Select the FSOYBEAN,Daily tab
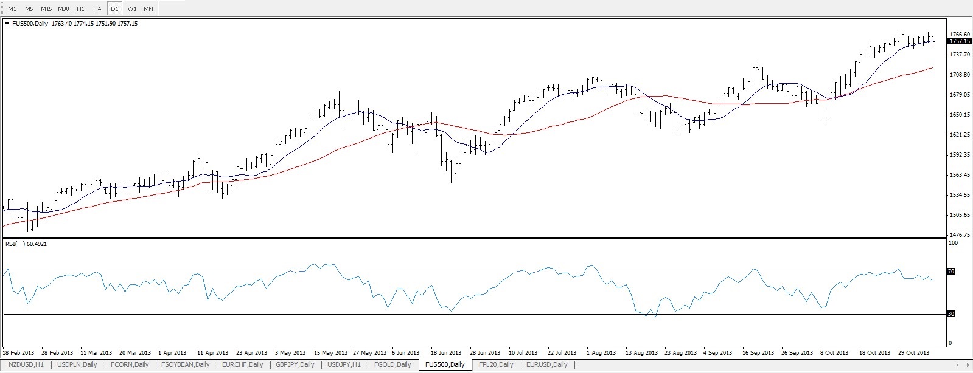 click(185, 364)
